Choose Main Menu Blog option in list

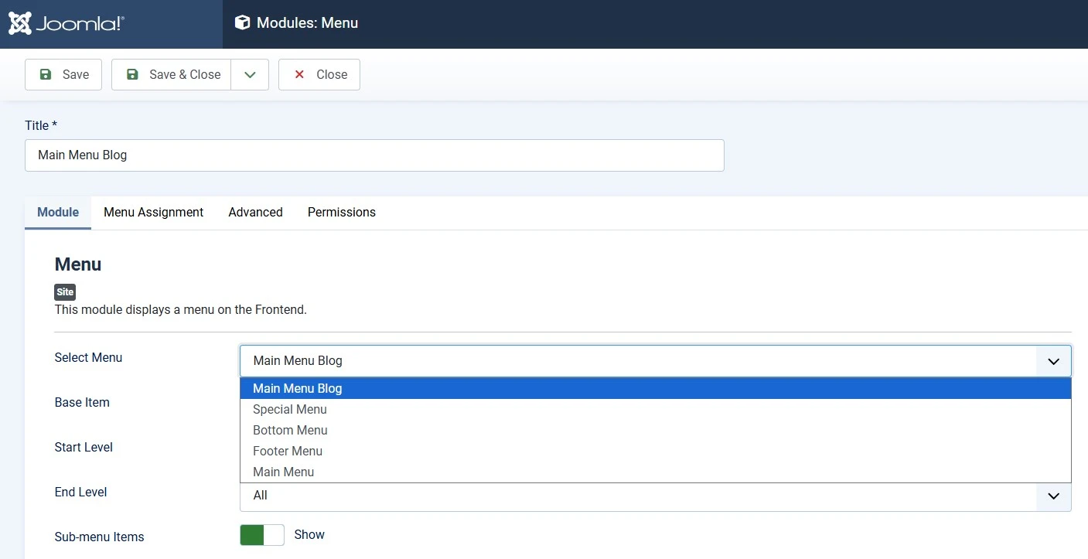pos(656,388)
